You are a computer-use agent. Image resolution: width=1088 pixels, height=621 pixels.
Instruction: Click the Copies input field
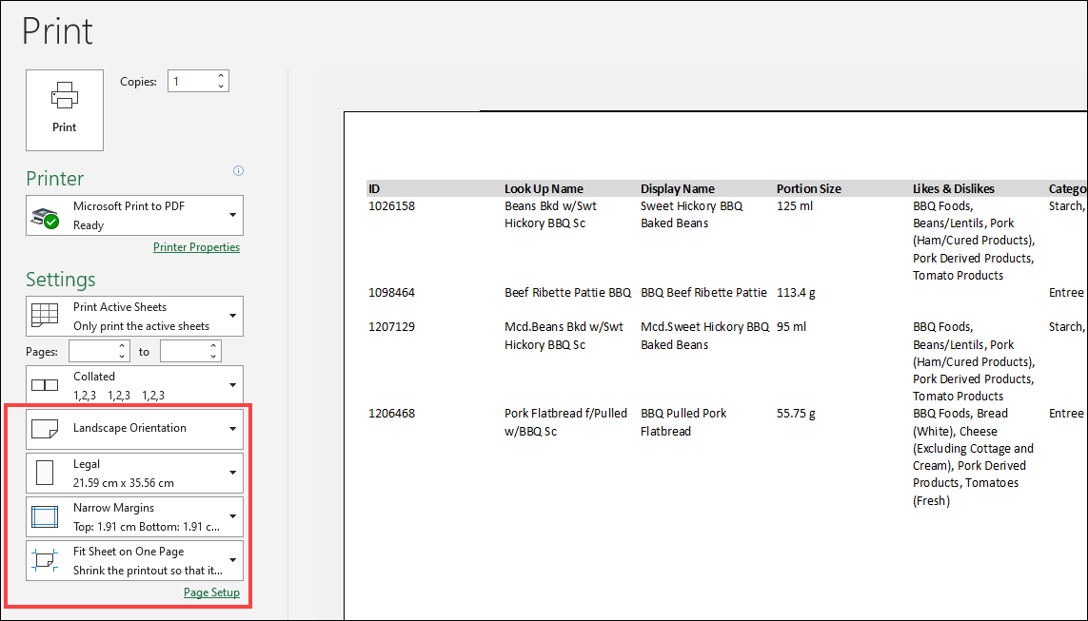point(190,82)
